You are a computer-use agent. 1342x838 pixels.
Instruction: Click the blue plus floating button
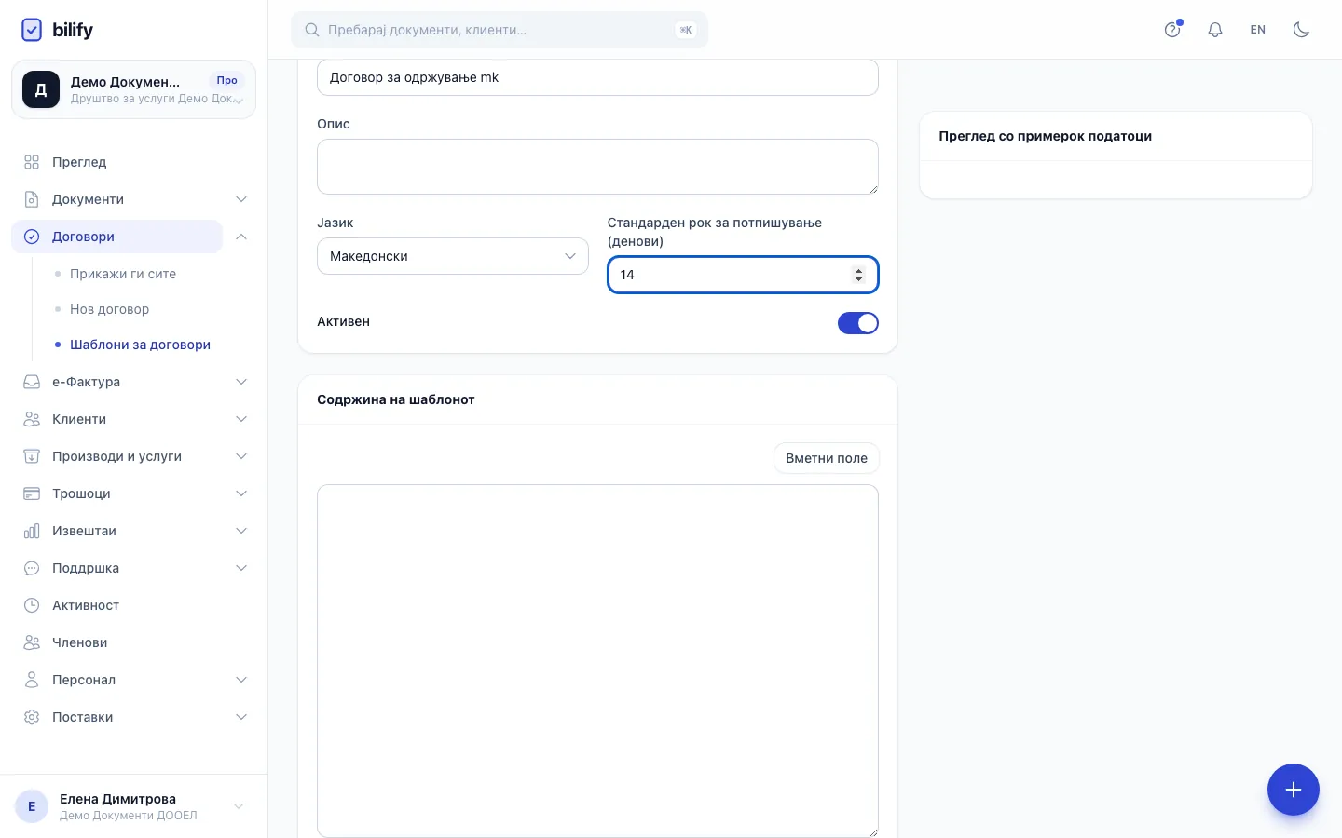(x=1293, y=790)
